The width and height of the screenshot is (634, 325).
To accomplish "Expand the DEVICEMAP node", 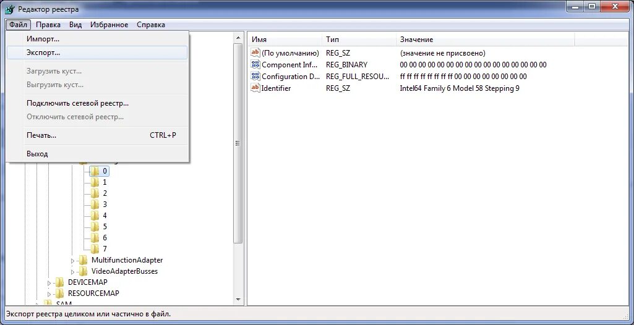I will point(49,282).
